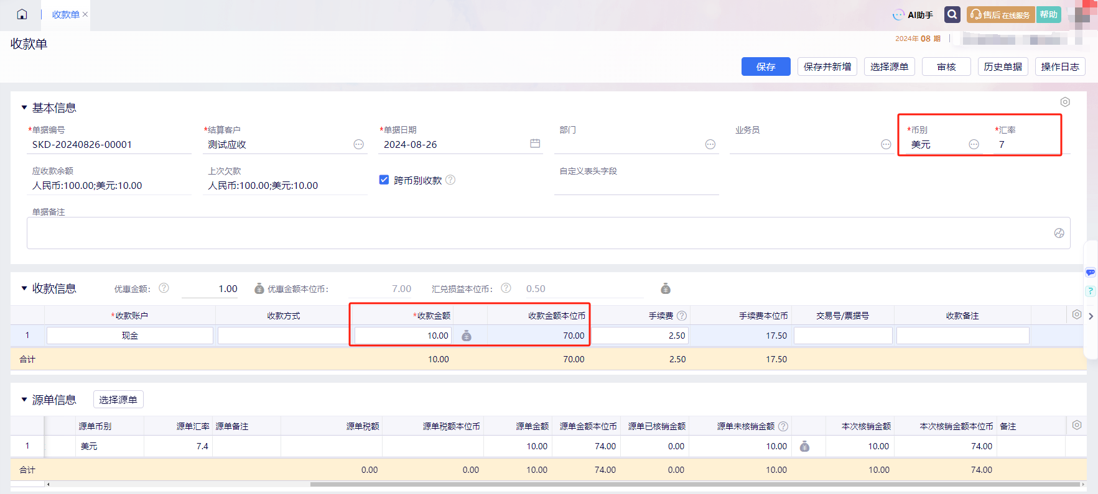Open 历史单据

1003,66
